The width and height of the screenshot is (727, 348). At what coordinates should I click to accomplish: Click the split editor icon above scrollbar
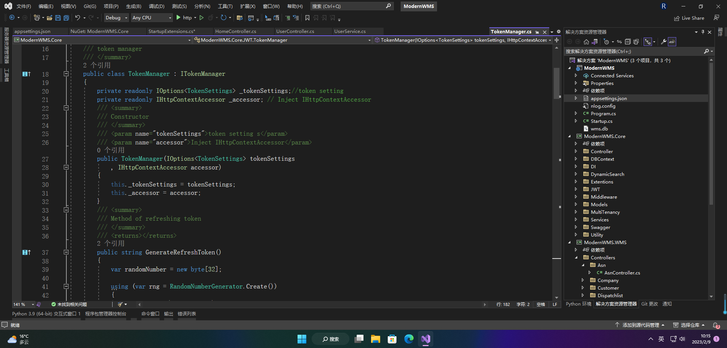pos(557,40)
